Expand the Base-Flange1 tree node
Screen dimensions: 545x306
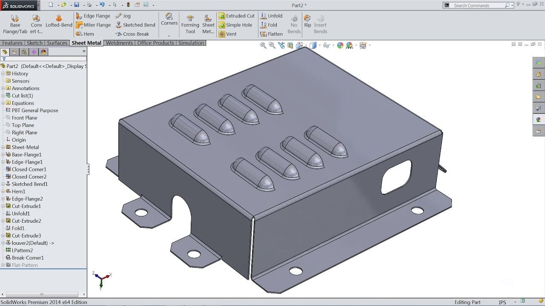(x=3, y=155)
